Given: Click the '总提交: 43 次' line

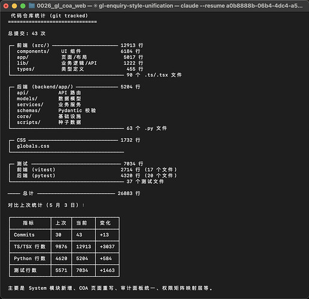Looking at the screenshot, I should pos(27,33).
